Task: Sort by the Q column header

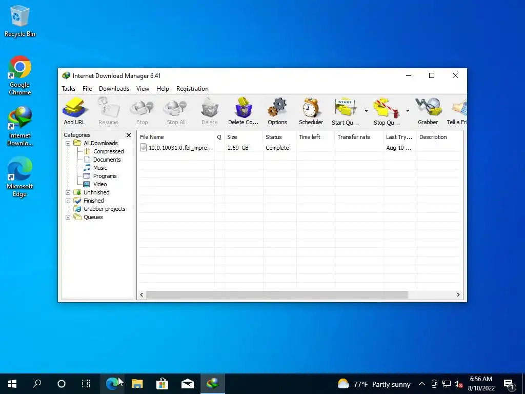Action: tap(219, 137)
